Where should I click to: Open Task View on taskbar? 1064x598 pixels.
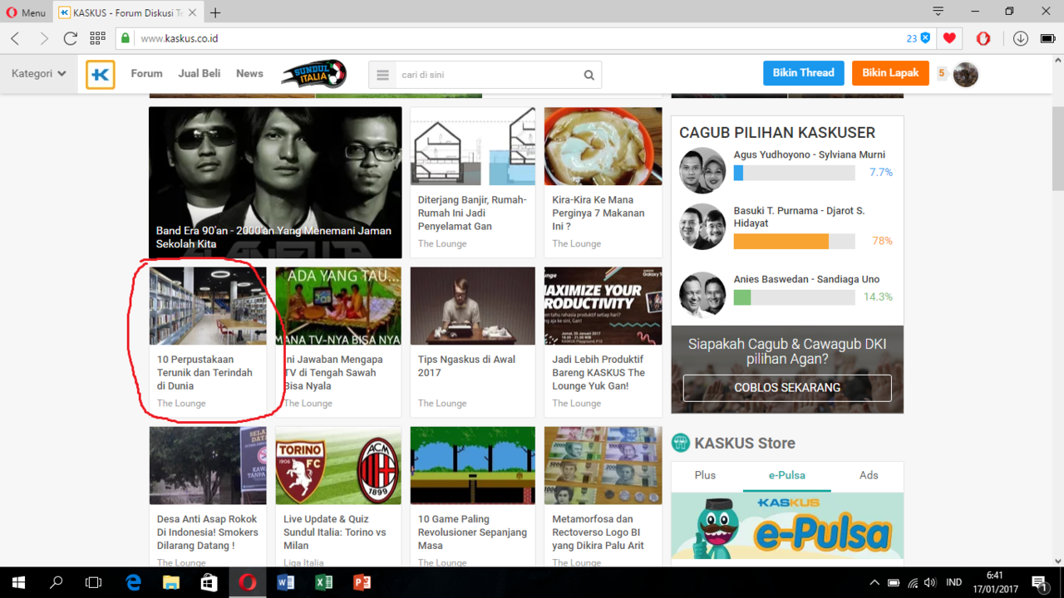(x=94, y=582)
